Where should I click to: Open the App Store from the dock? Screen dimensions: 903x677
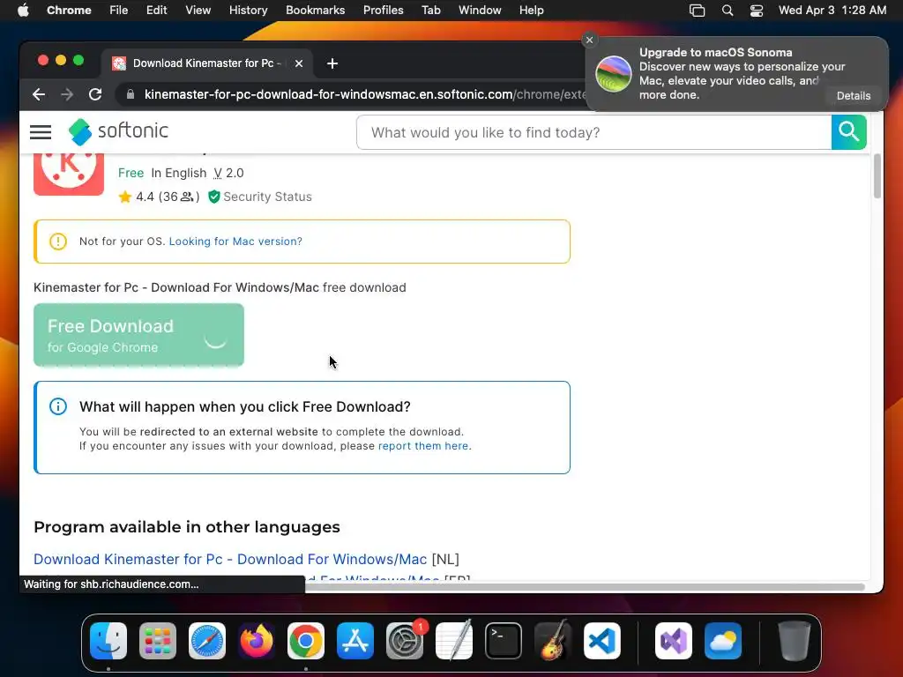pyautogui.click(x=355, y=640)
